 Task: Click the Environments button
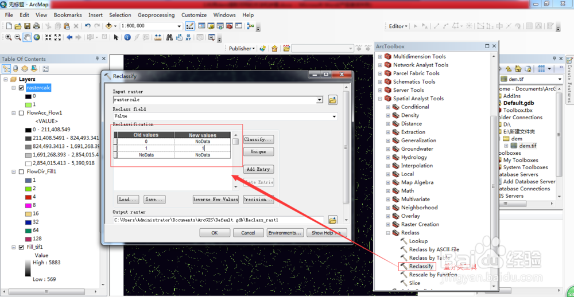285,233
